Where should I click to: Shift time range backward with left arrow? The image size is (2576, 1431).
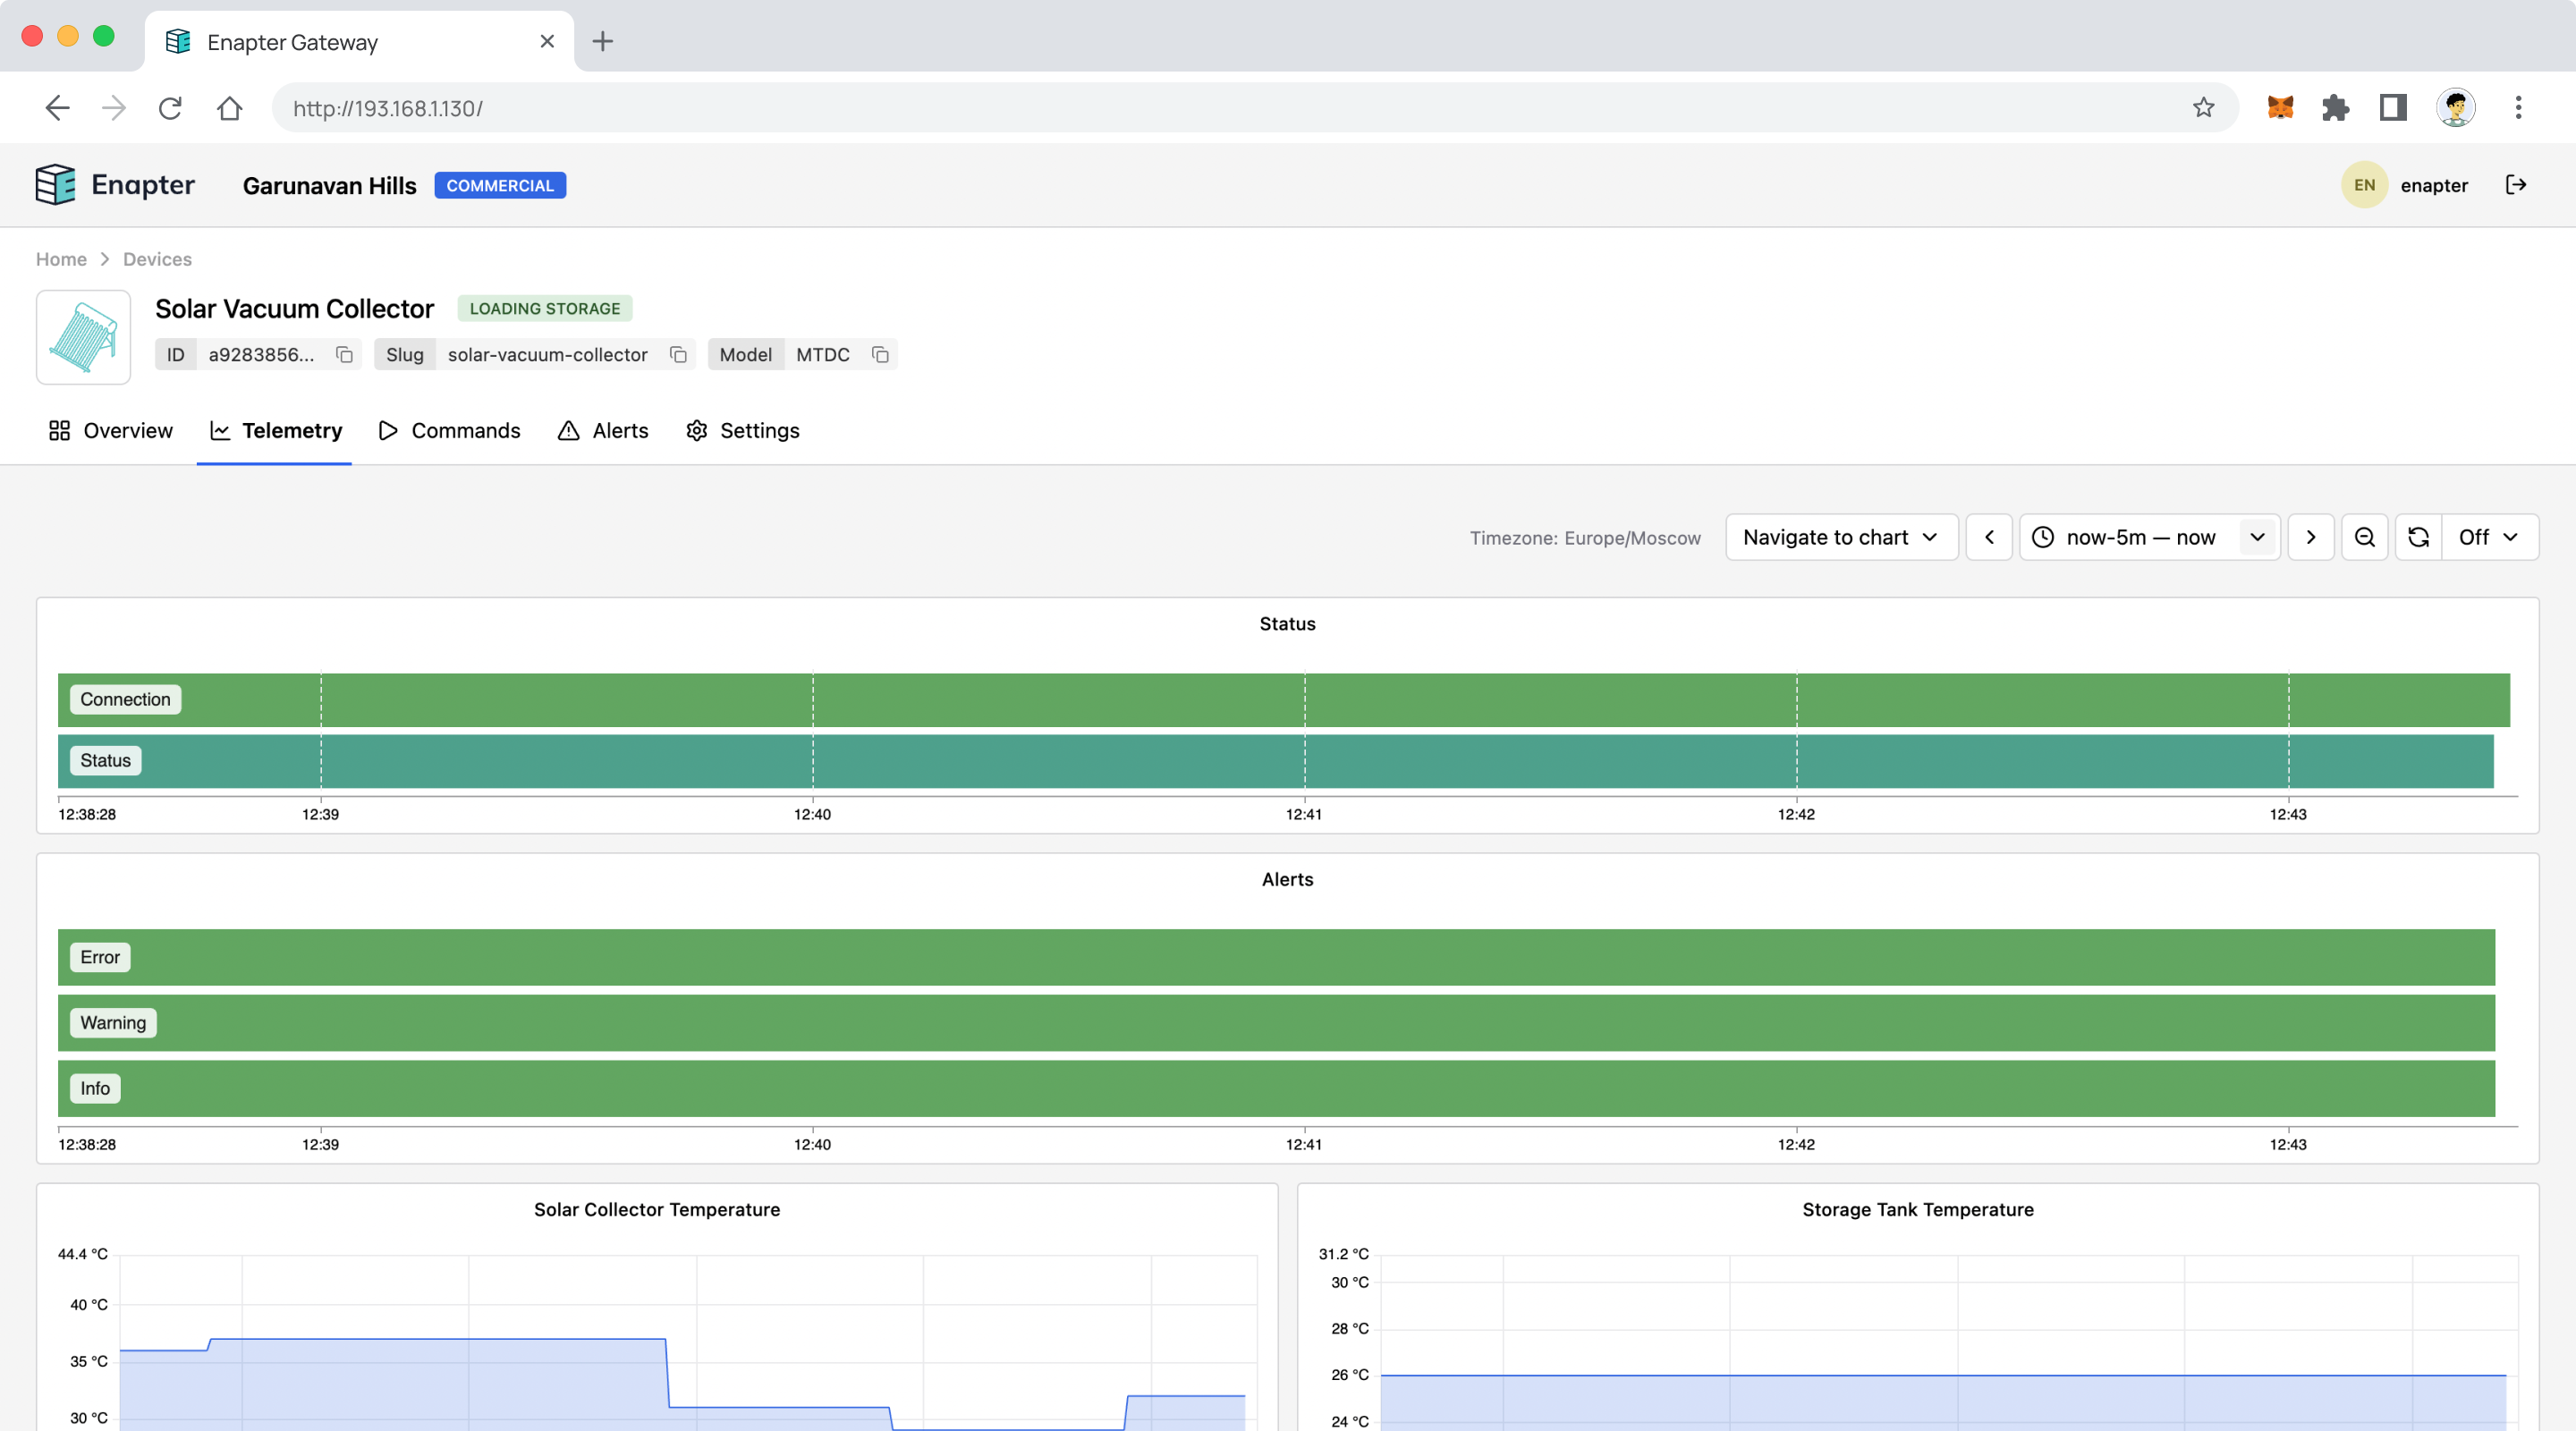click(x=1989, y=538)
